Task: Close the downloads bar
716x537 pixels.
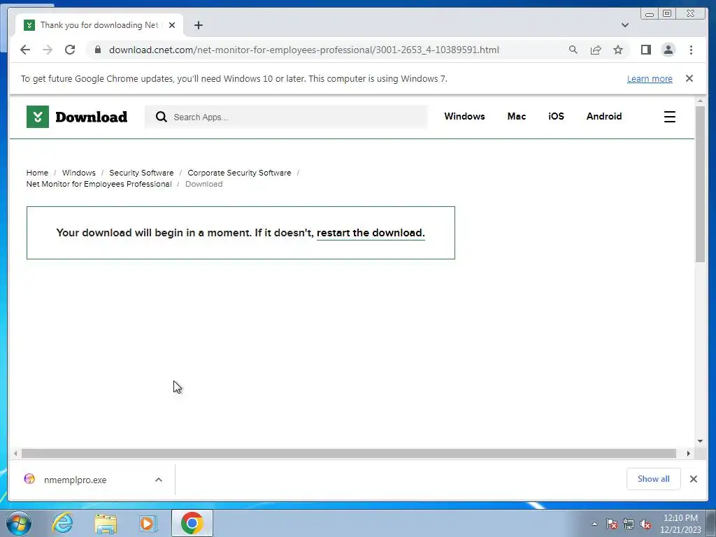Action: [x=694, y=479]
